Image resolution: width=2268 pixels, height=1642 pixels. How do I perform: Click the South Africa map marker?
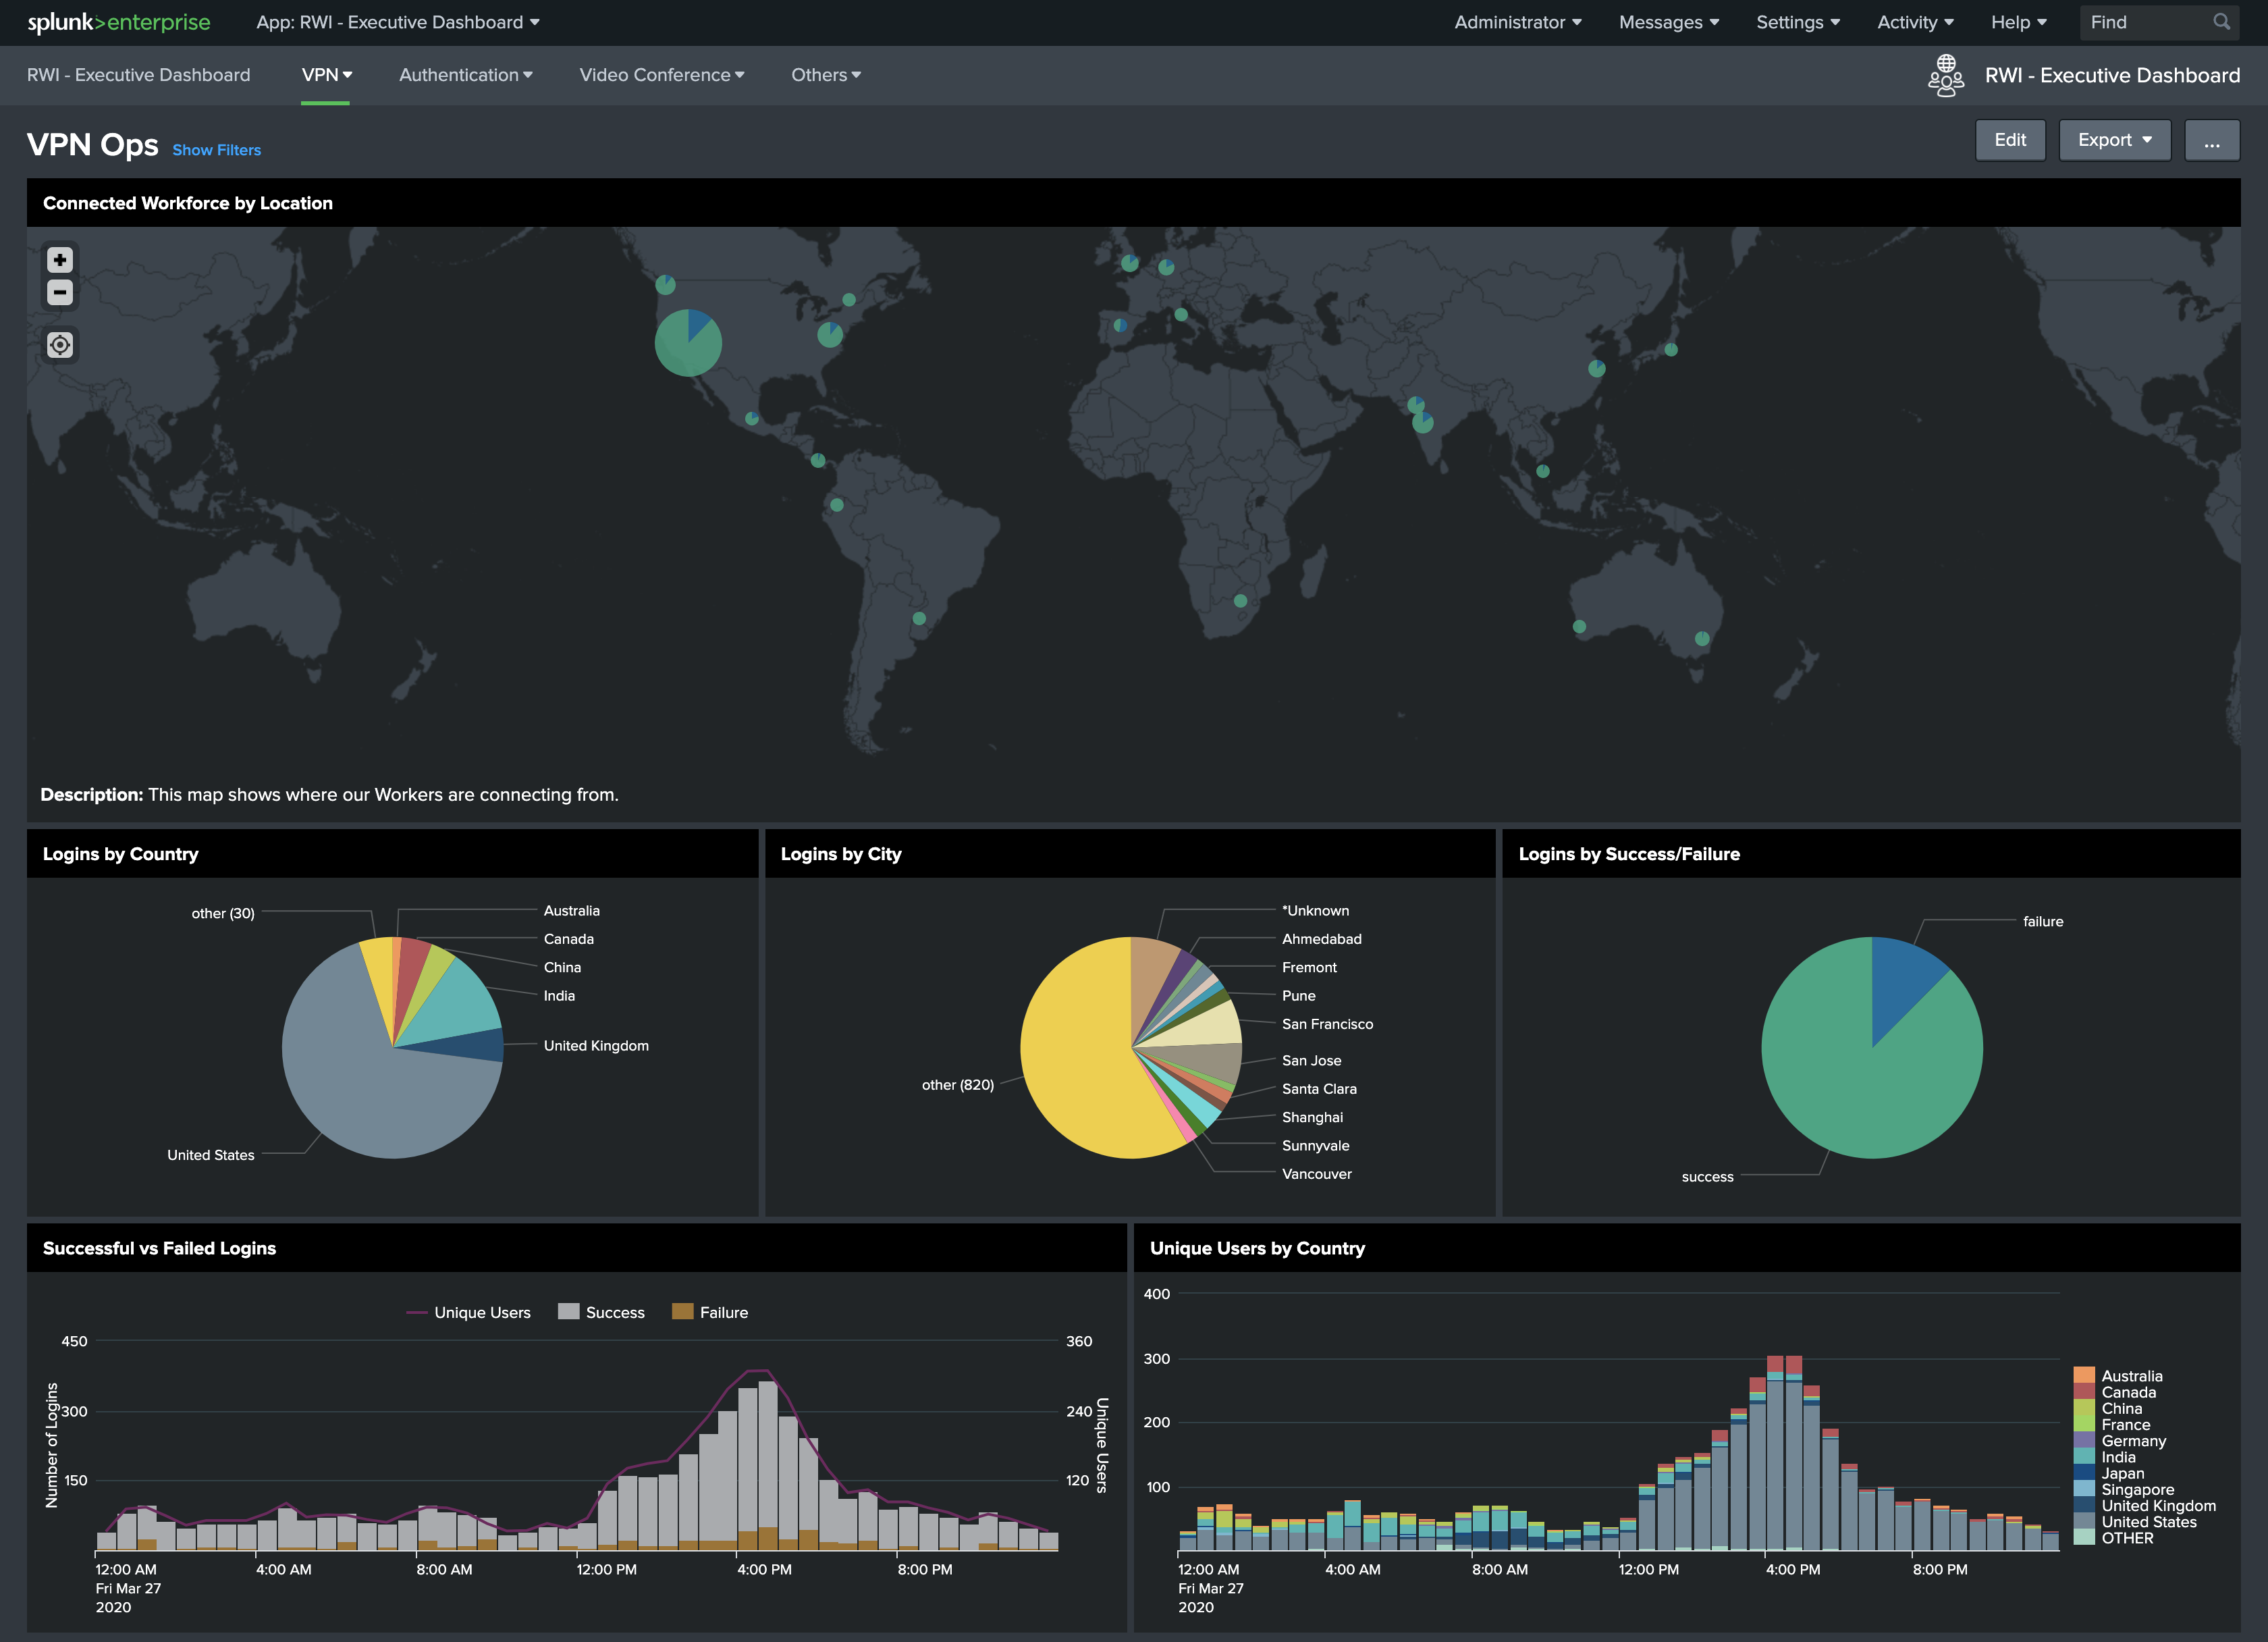[x=1240, y=601]
